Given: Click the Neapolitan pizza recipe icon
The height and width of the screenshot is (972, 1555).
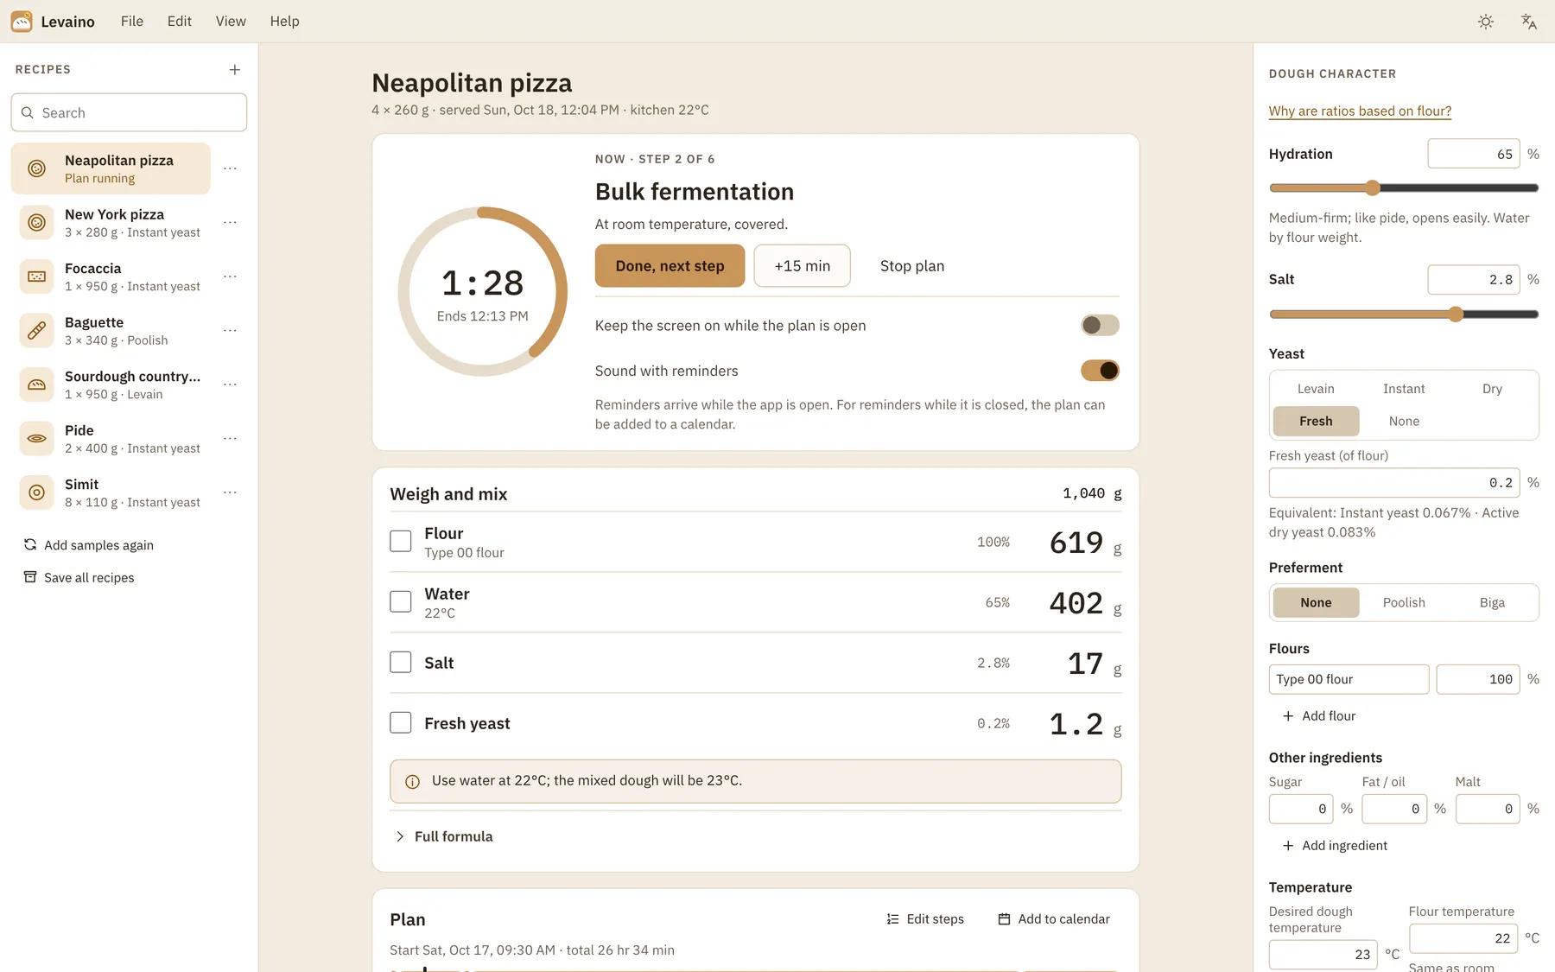Looking at the screenshot, I should (x=36, y=168).
